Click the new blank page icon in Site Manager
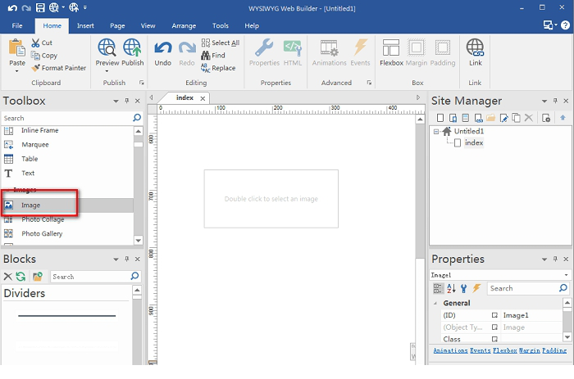This screenshot has height=379, width=574. pyautogui.click(x=440, y=118)
